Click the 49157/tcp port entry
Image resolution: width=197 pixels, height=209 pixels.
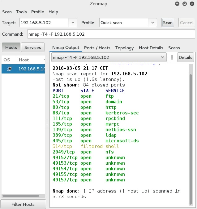tap(65, 180)
